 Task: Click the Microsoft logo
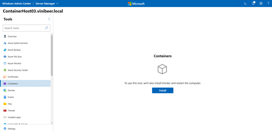(136, 4)
